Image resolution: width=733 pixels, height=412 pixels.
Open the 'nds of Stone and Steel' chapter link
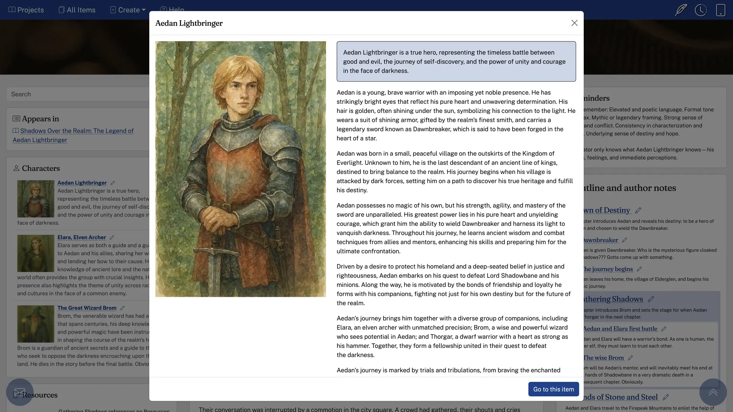tap(620, 397)
